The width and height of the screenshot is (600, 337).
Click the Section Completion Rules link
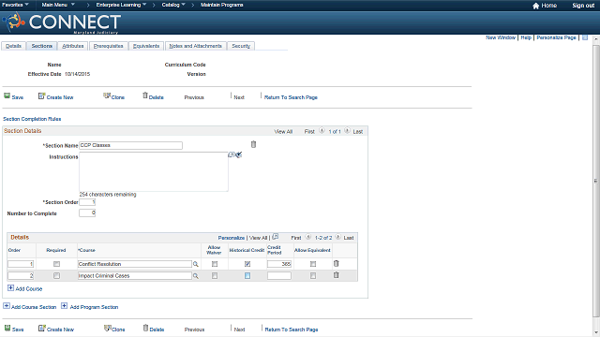tap(32, 119)
